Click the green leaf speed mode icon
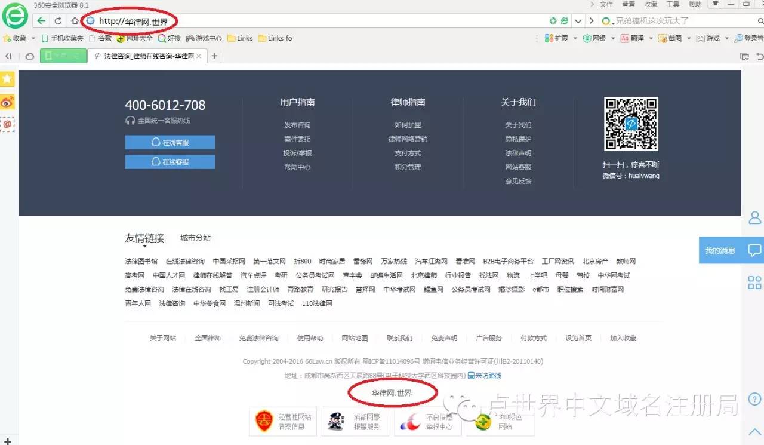Image resolution: width=764 pixels, height=445 pixels. [x=565, y=21]
